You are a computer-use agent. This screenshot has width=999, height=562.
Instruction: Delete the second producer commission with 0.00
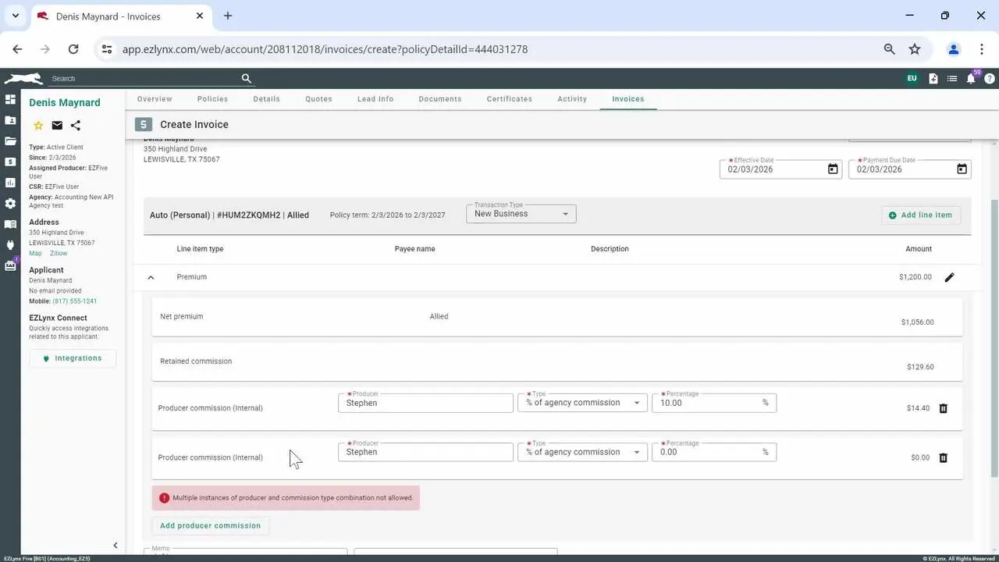943,457
